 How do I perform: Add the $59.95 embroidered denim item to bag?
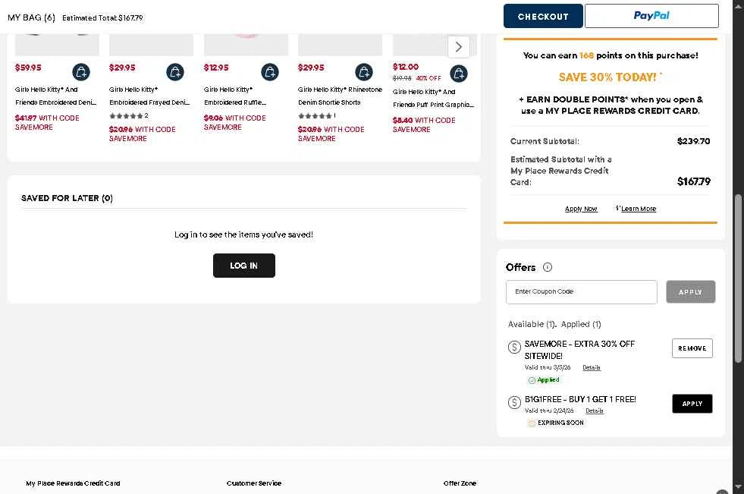click(x=81, y=72)
